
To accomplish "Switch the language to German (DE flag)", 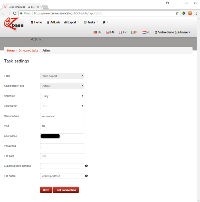I will click(x=98, y=32).
